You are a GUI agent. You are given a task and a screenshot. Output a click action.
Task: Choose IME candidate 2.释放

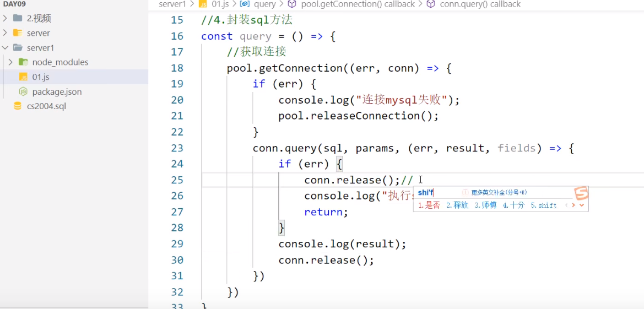(x=457, y=205)
